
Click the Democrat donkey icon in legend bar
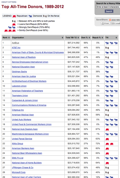(30, 16)
